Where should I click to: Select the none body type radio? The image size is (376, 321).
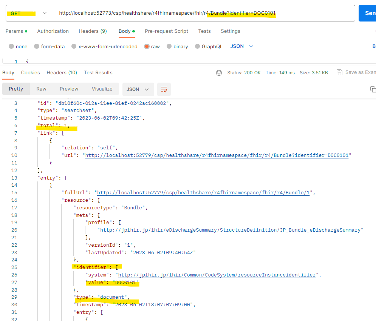click(x=11, y=46)
